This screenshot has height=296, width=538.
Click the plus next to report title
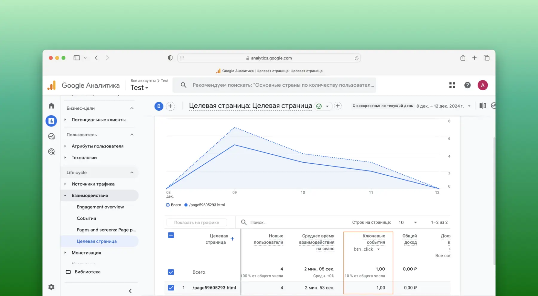tap(338, 106)
